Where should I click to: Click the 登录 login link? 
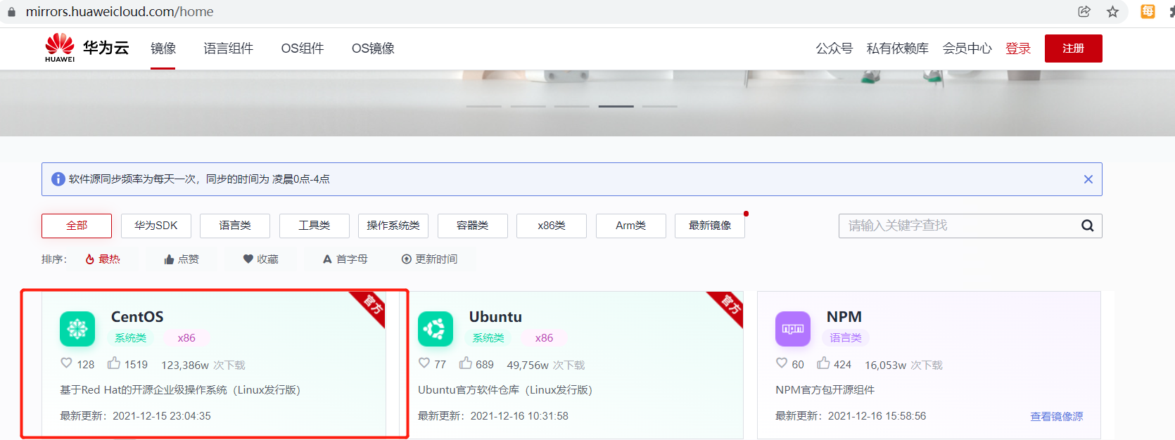point(1018,48)
